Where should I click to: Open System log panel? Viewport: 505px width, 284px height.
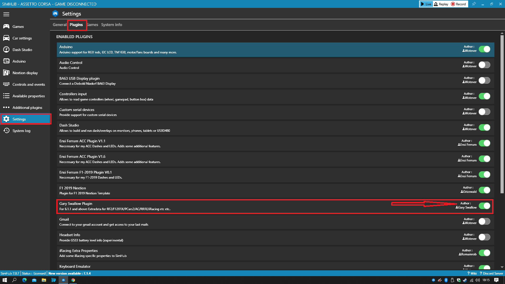click(22, 130)
